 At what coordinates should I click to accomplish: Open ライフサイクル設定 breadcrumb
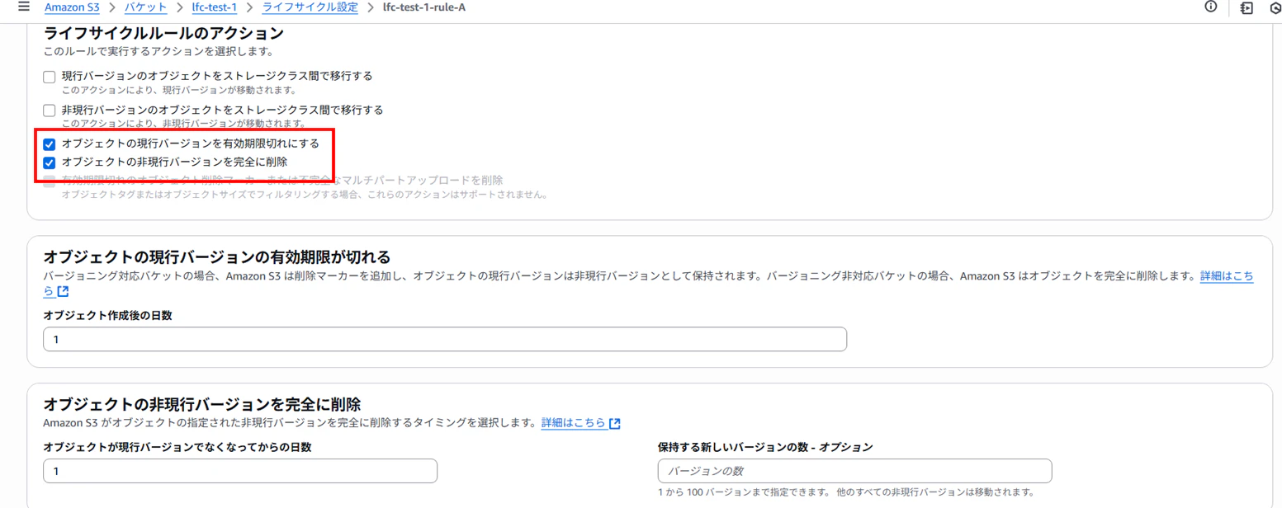tap(310, 7)
